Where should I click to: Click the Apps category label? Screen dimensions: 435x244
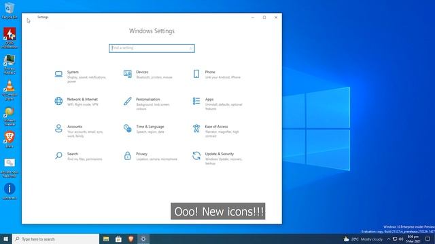click(209, 100)
